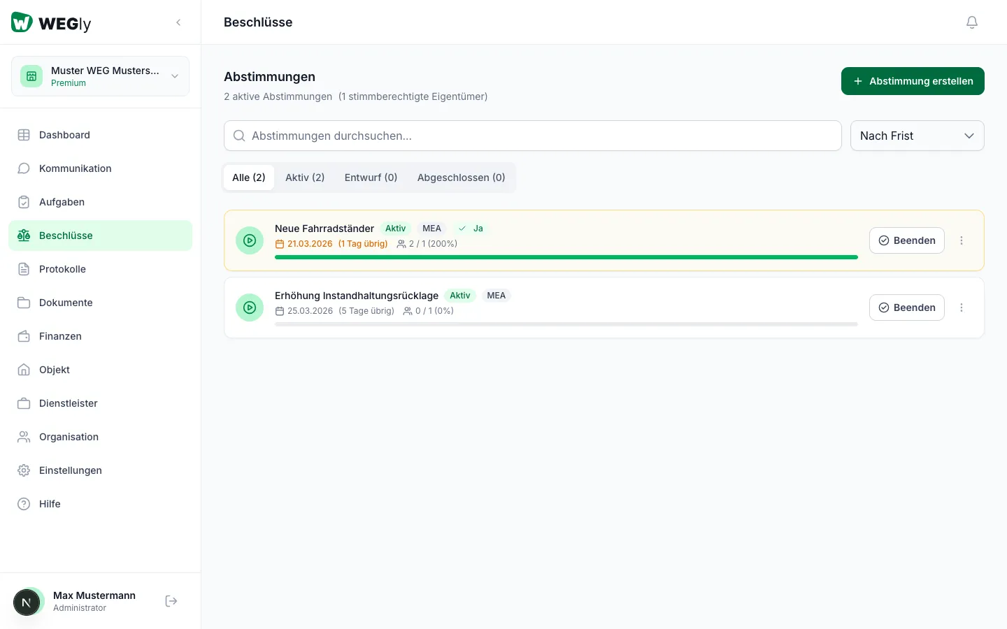Go to Einstellungen in the sidebar
Image resolution: width=1007 pixels, height=629 pixels.
[70, 470]
